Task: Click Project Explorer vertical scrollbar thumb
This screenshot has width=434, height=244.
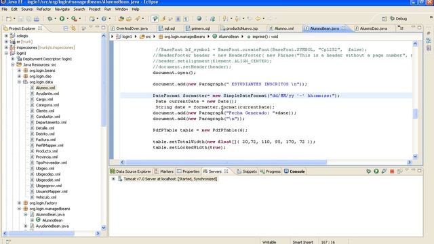Action: tap(104, 83)
